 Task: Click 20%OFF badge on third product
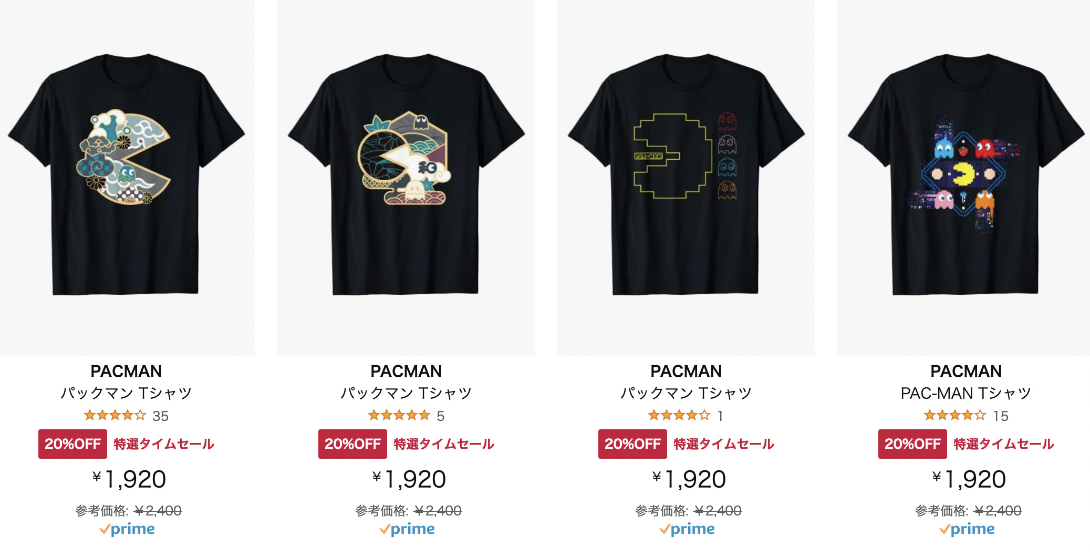click(632, 444)
